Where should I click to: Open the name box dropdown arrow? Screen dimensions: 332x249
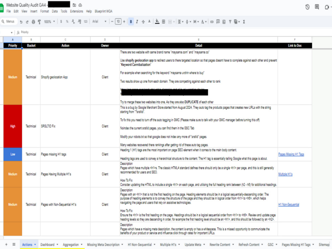[x=11, y=33]
